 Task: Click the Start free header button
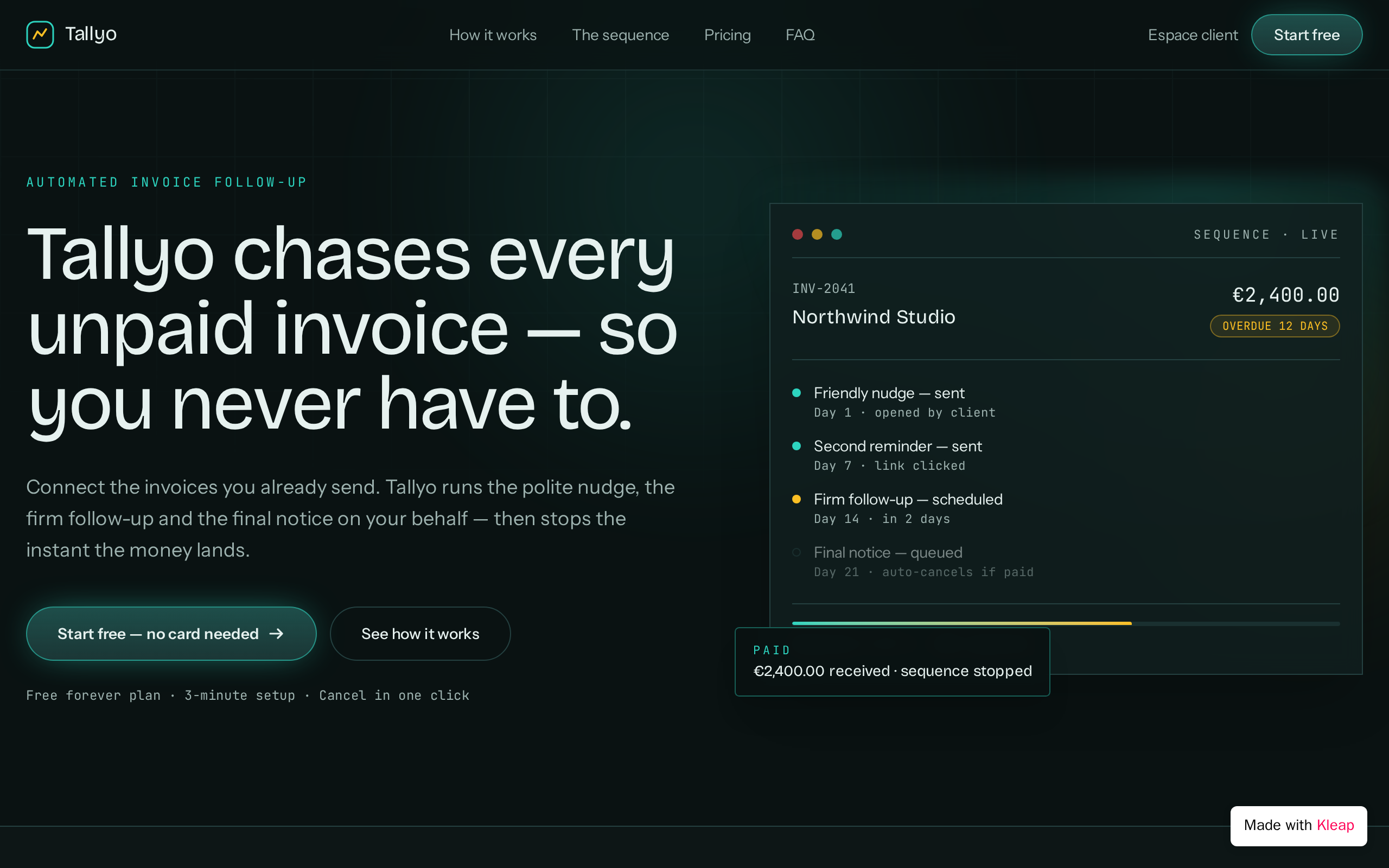1307,35
